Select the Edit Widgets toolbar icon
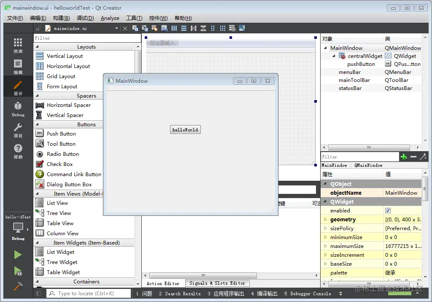Screen dimensions: 432x302 pyautogui.click(x=135, y=28)
